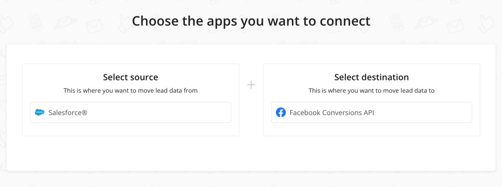
Task: Open the source app dropdown showing Salesforce
Action: pyautogui.click(x=131, y=113)
